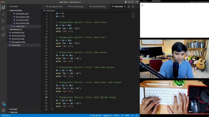Viewport: 209px width, 117px height.
Task: Open increment.php from Open Editors
Action: point(22,20)
